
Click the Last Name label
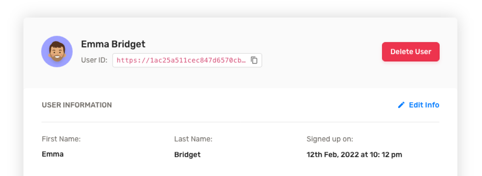click(x=193, y=139)
